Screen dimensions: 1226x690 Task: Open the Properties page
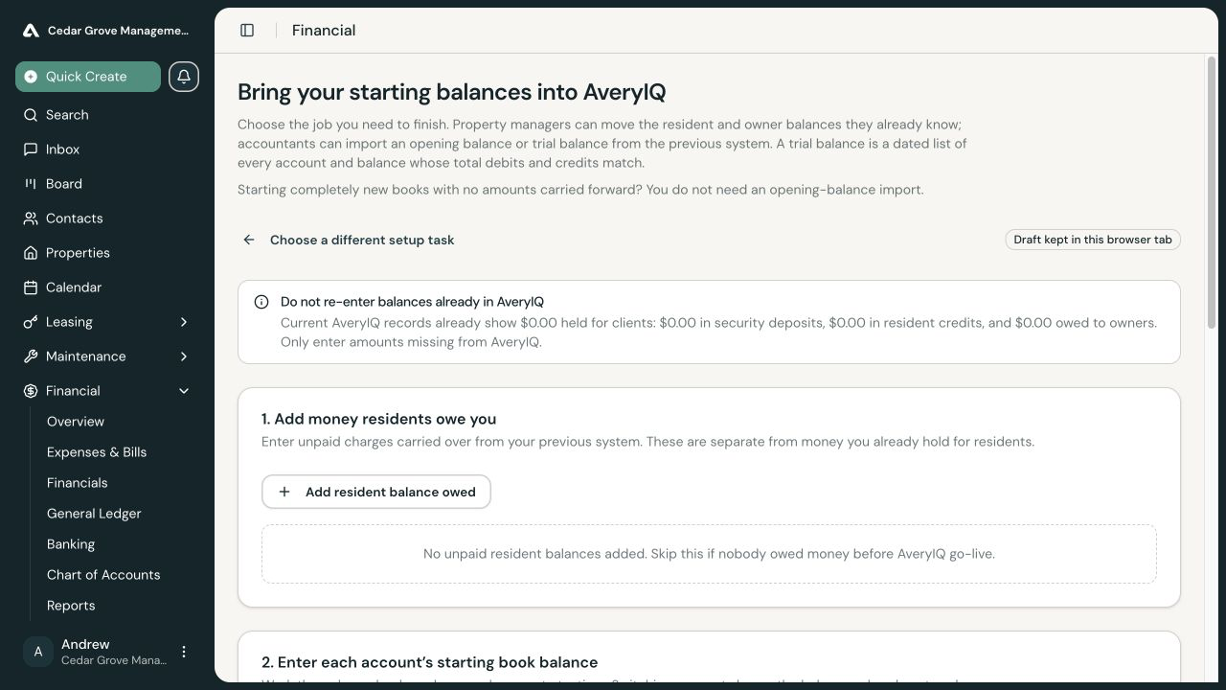coord(107,253)
